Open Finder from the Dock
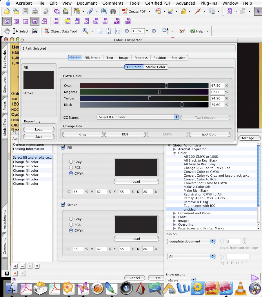 point(12,289)
